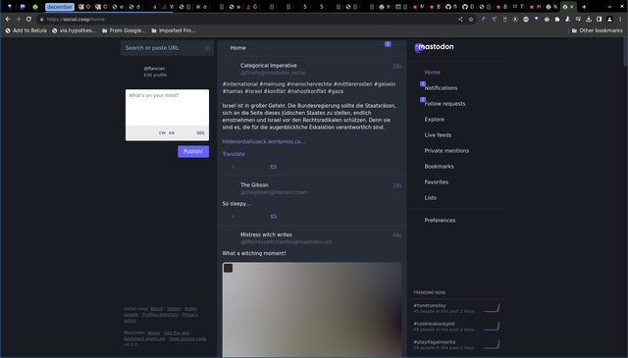Click the #tunetuesday trend sparkline

(492, 308)
